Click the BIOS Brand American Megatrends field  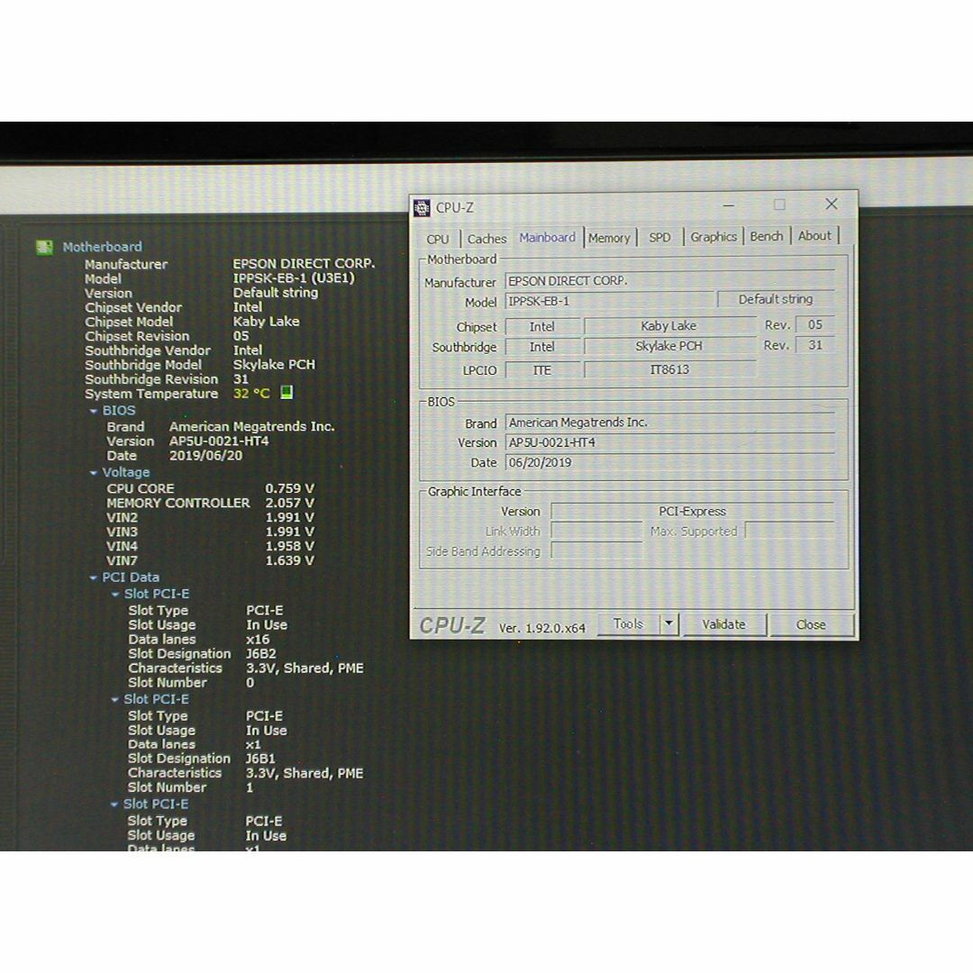coord(669,423)
